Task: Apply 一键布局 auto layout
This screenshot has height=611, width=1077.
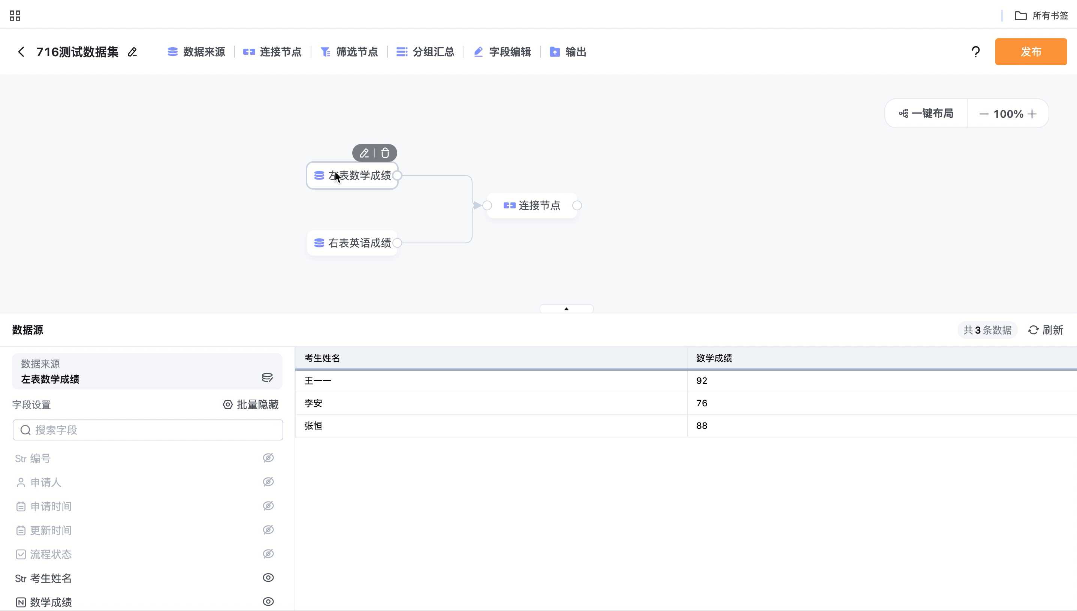Action: point(926,113)
